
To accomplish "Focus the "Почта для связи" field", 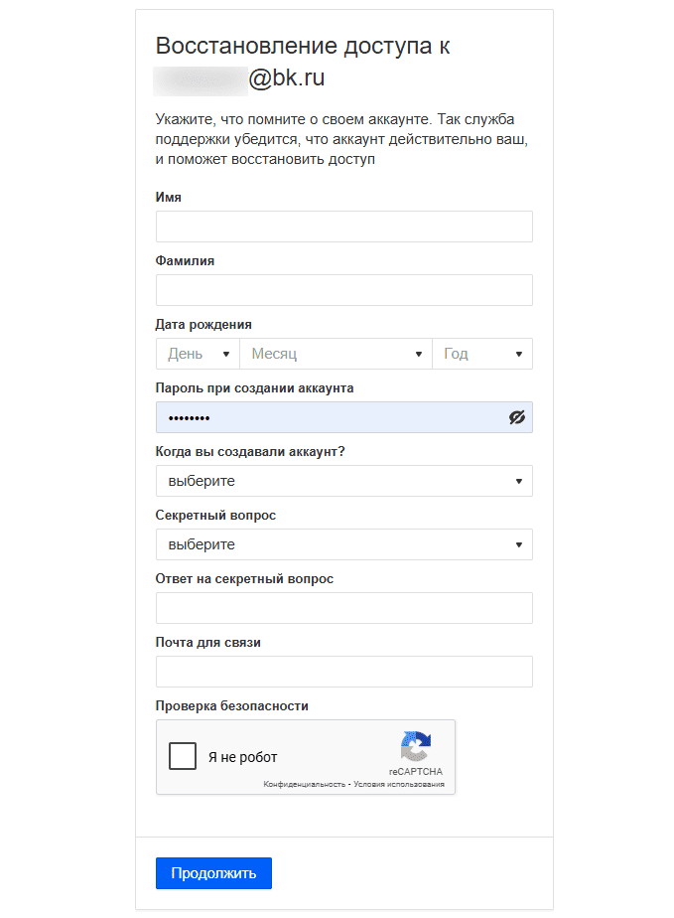I will pyautogui.click(x=343, y=672).
